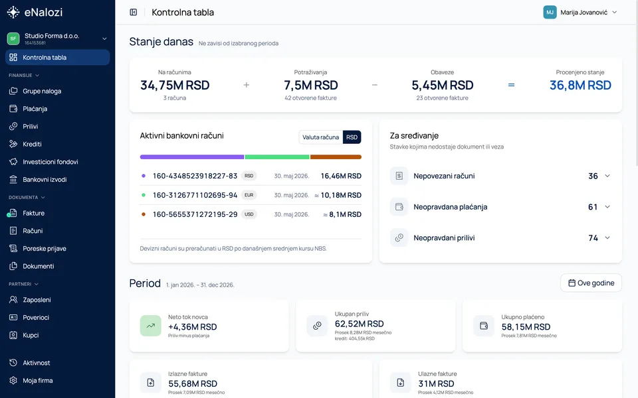638x398 pixels.
Task: Go to Grupe naloga page
Action: [57, 91]
